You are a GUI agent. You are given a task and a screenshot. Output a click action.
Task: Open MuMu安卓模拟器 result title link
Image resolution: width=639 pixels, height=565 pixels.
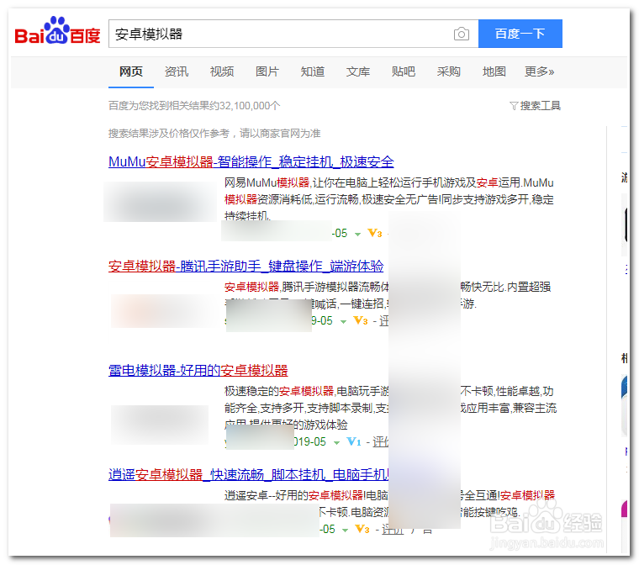coord(251,161)
